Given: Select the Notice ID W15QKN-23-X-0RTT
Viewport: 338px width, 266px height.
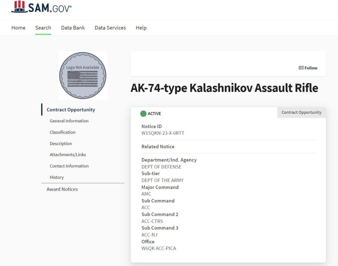Looking at the screenshot, I should [x=163, y=133].
